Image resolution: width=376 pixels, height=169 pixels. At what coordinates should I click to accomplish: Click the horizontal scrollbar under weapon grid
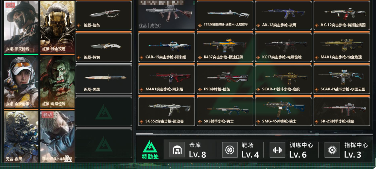(x=254, y=134)
